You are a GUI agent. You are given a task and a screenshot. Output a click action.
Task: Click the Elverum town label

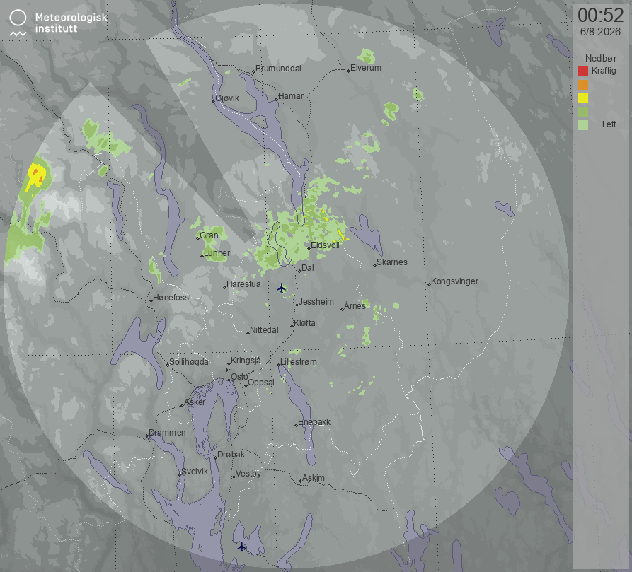366,68
